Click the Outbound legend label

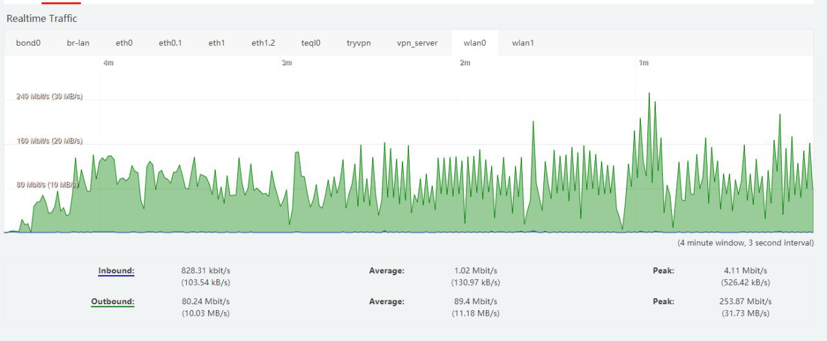tap(112, 302)
